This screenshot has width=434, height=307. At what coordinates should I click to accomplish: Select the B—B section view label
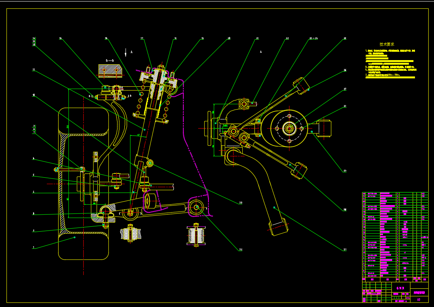point(110,60)
